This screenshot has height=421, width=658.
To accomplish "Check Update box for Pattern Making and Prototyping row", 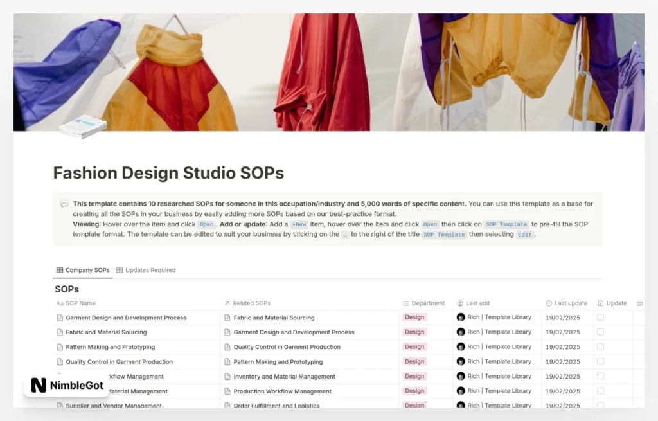I will 601,346.
